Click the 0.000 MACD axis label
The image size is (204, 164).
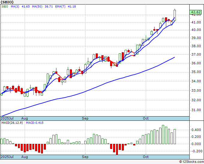(x=196, y=144)
